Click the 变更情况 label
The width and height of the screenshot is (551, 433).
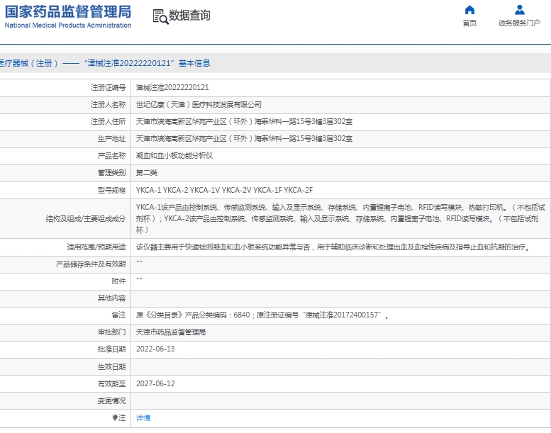pos(111,401)
